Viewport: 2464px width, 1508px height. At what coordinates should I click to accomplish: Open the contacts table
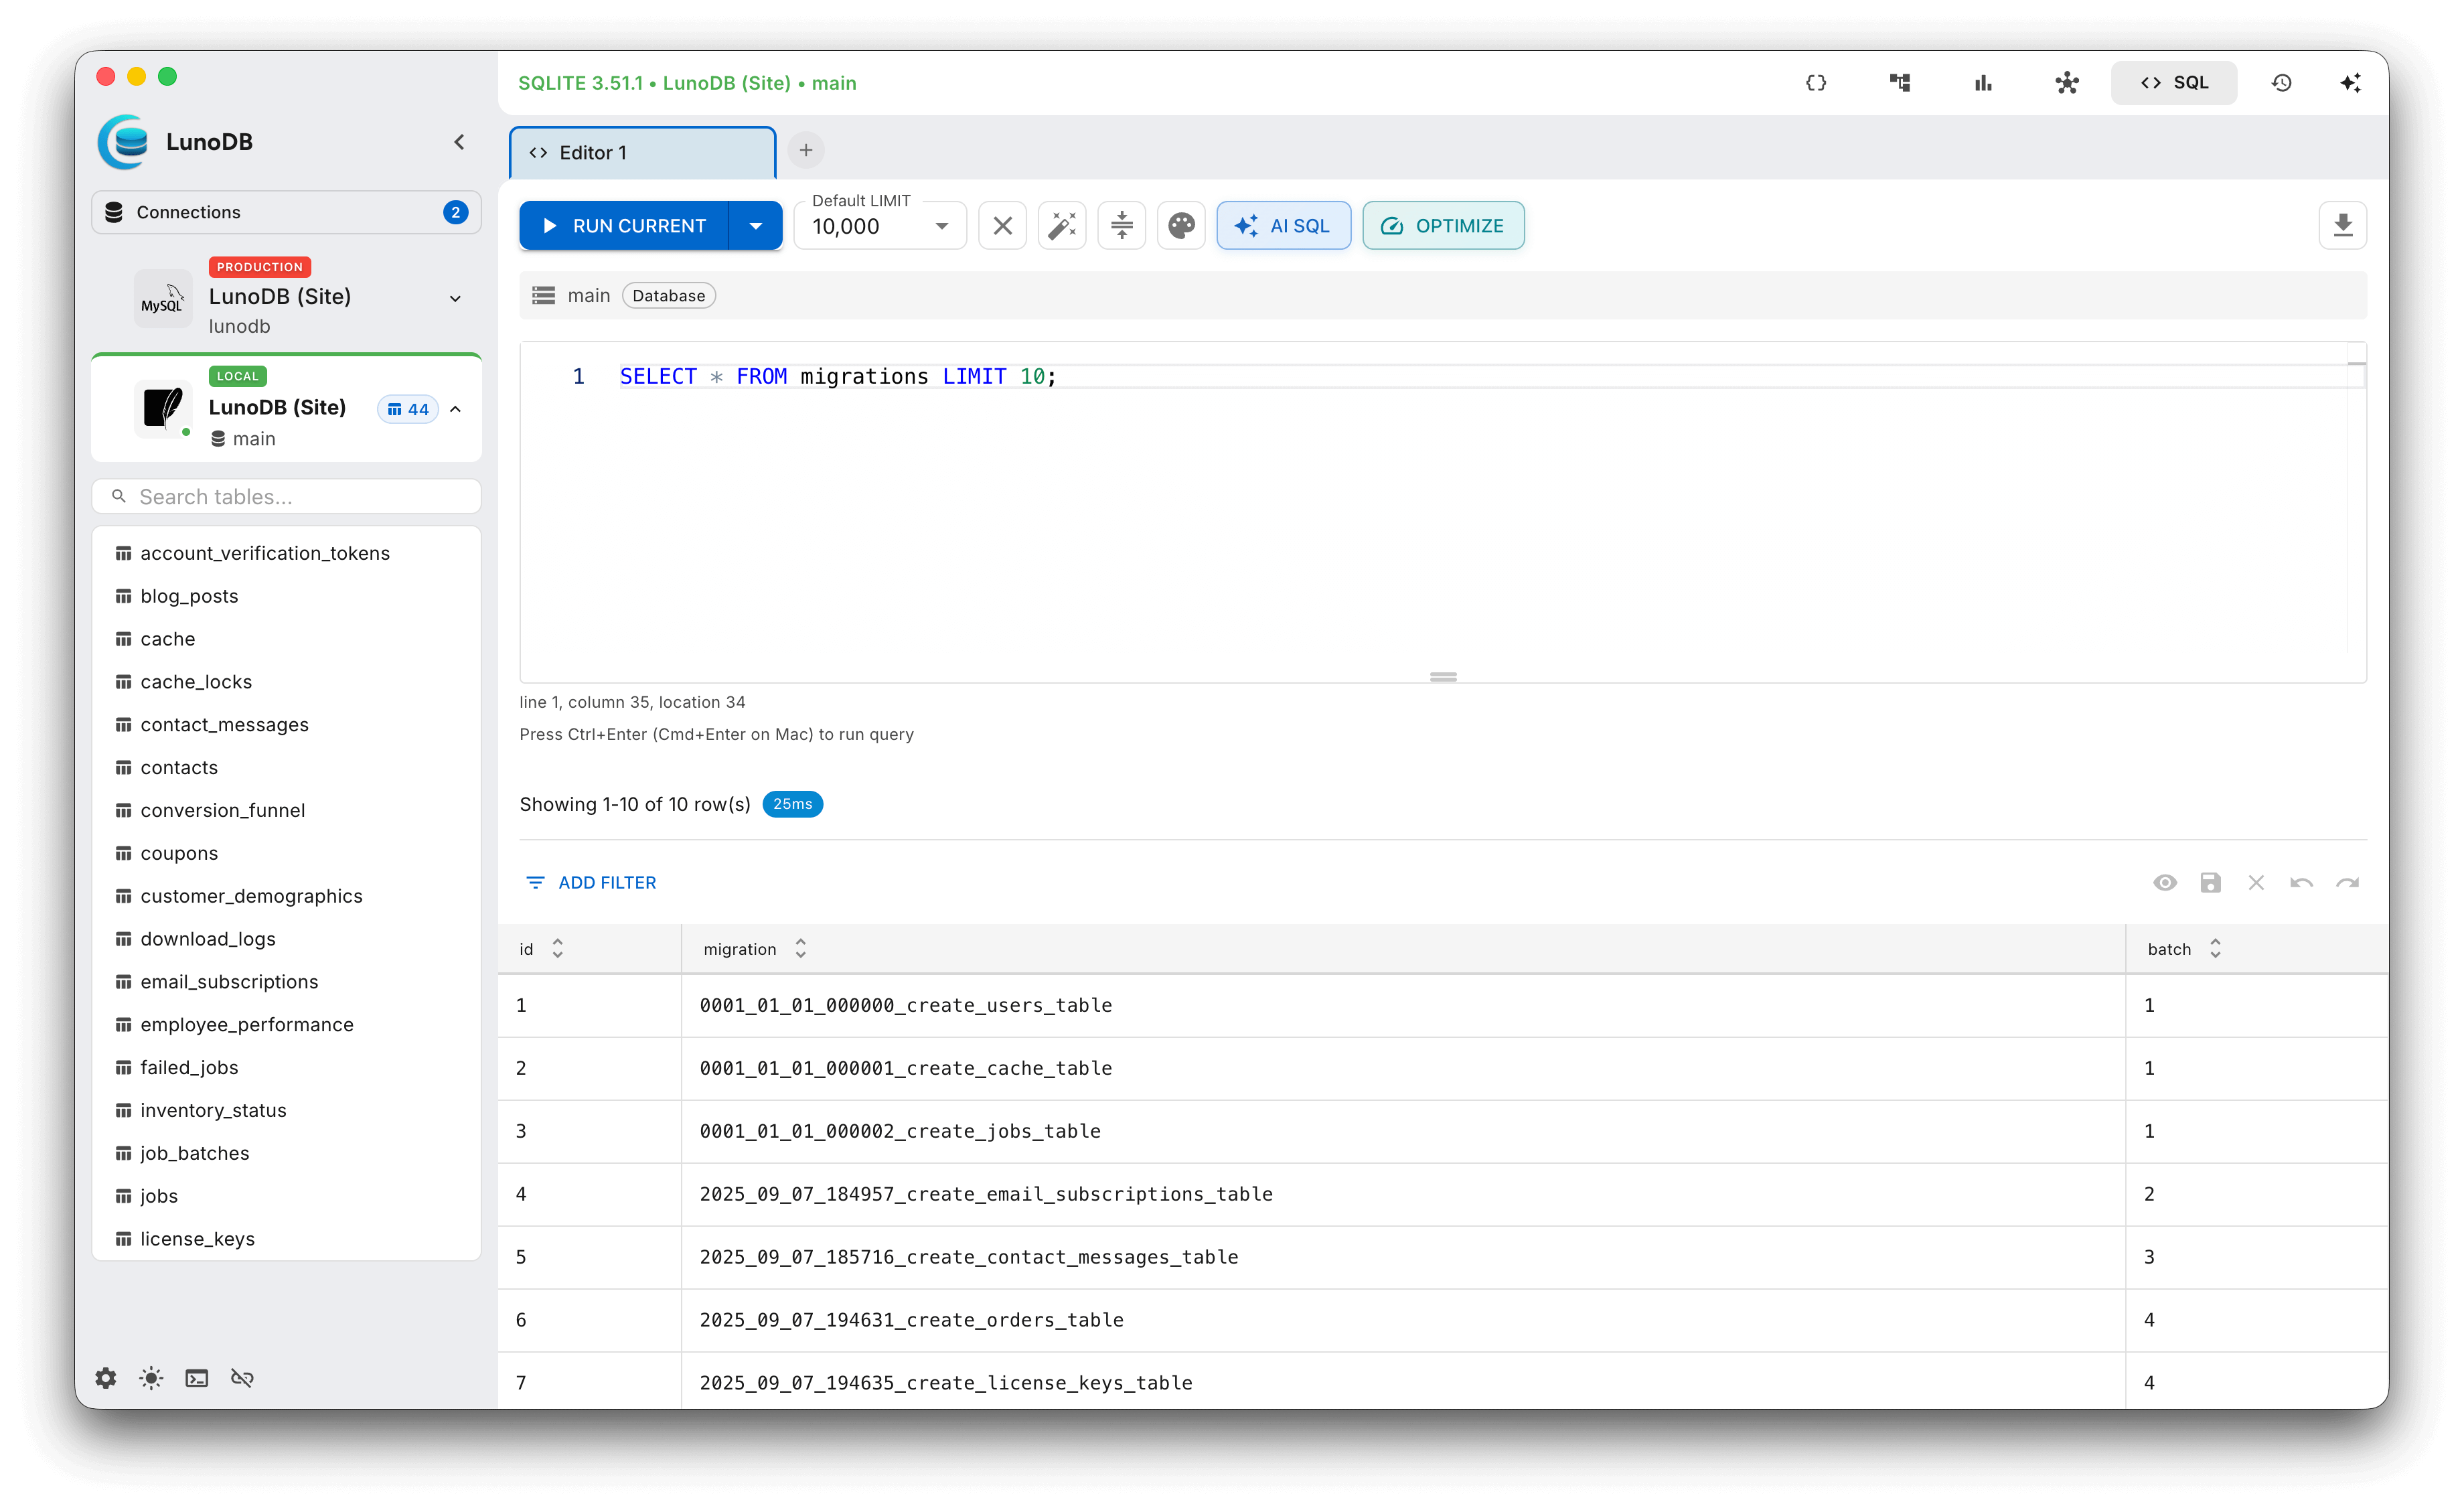point(286,768)
